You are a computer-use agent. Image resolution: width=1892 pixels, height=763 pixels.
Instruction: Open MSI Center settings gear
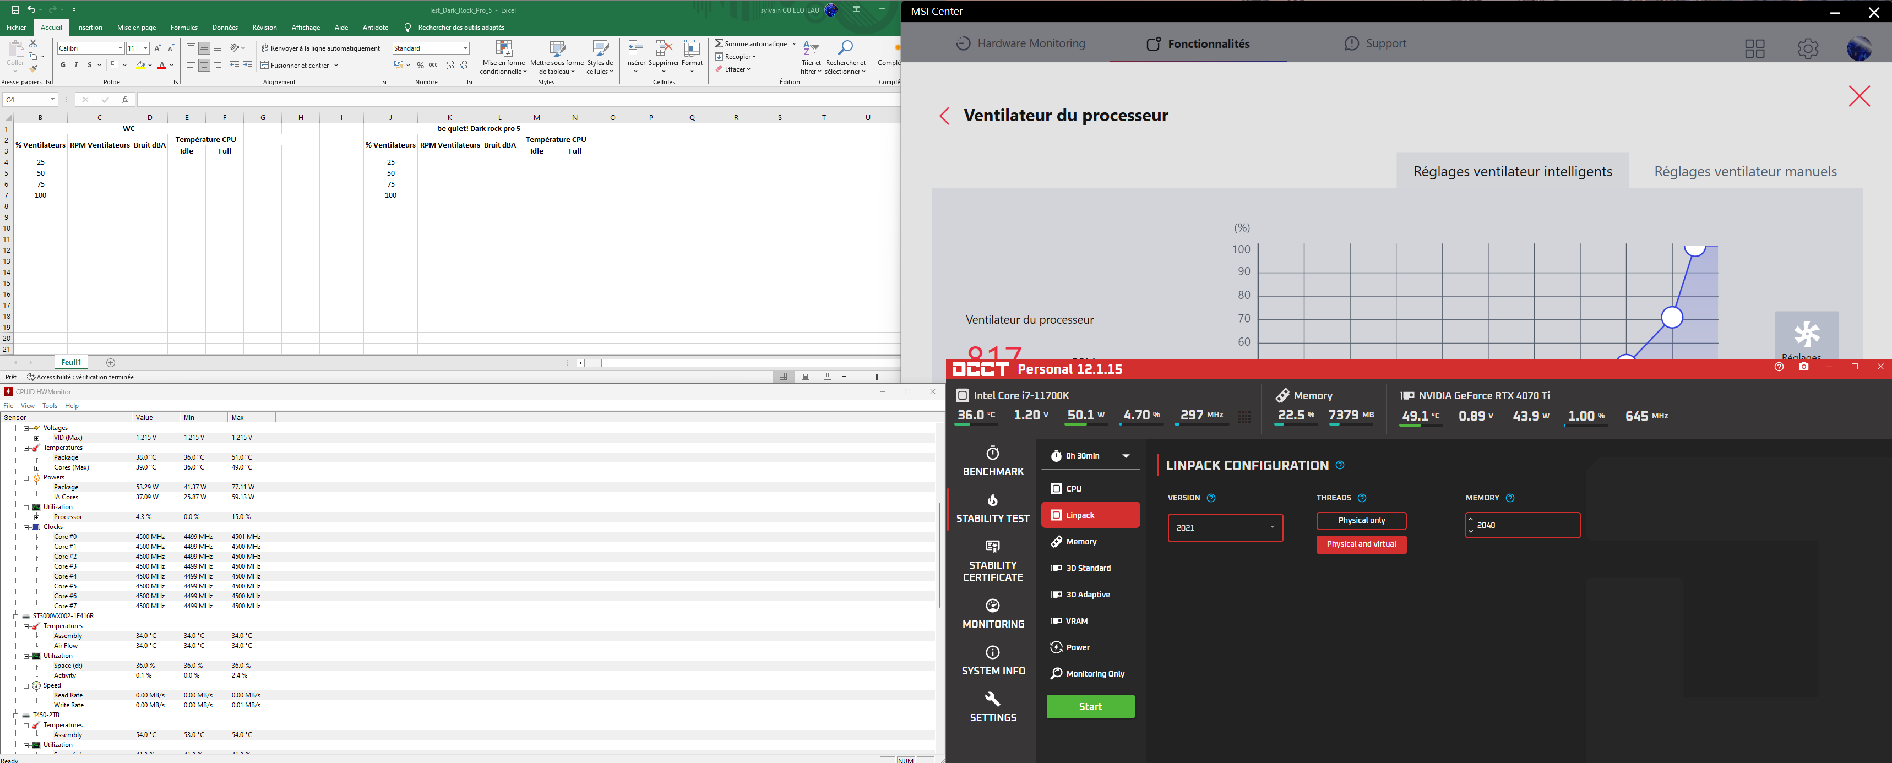pos(1808,48)
